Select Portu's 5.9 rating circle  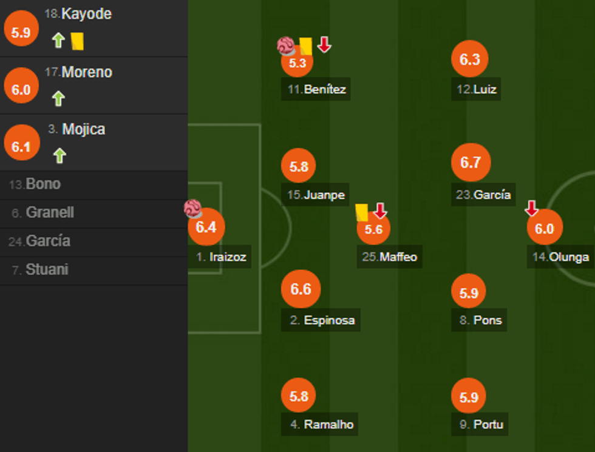pyautogui.click(x=469, y=395)
